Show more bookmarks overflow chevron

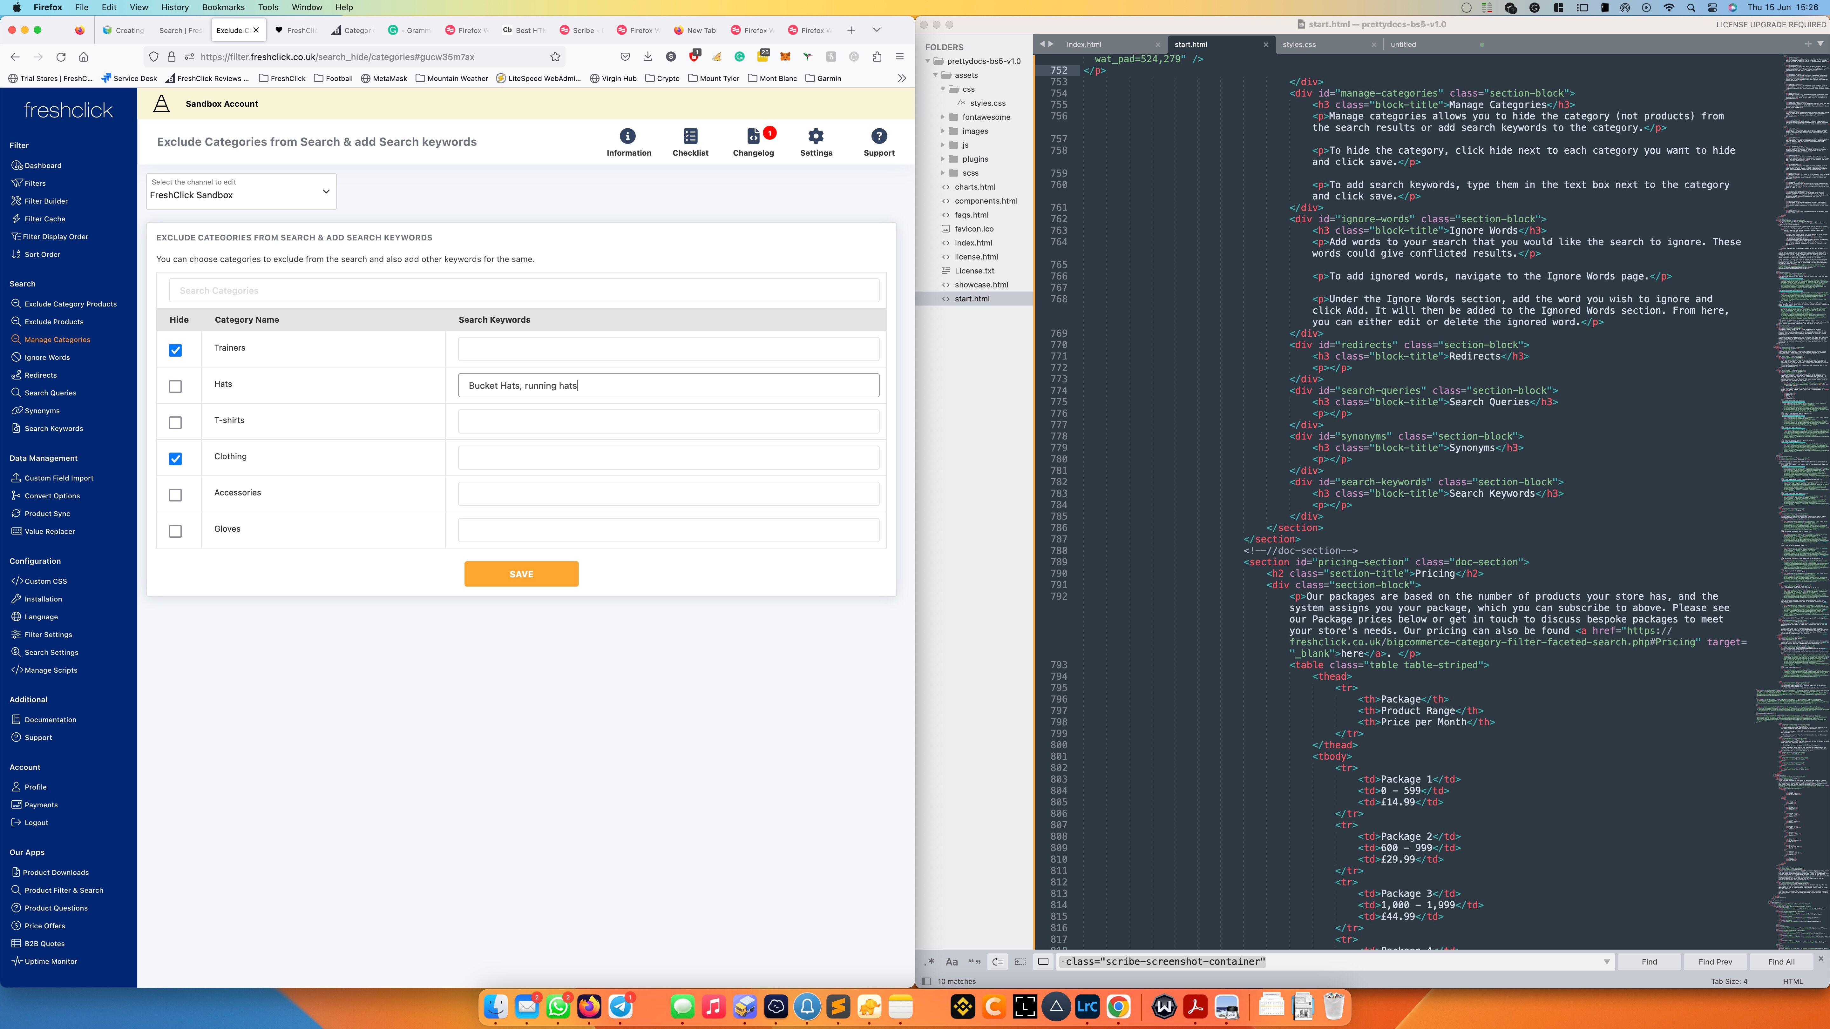coord(902,78)
